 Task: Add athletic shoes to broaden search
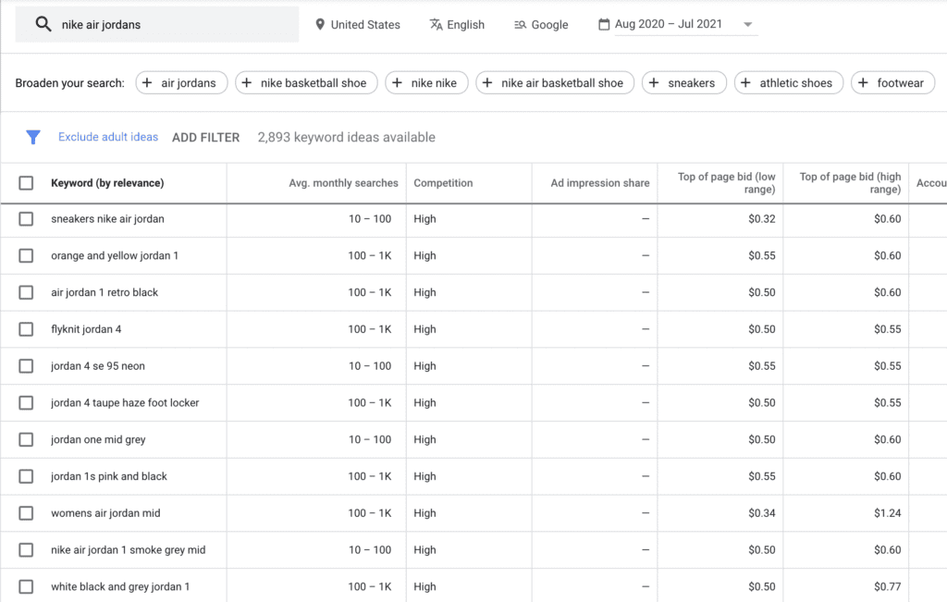point(789,82)
